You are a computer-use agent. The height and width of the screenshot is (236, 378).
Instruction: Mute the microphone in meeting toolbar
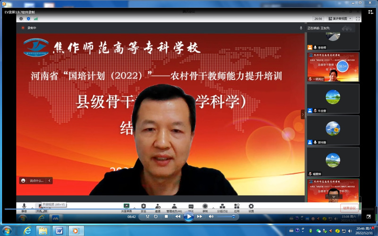(24, 207)
